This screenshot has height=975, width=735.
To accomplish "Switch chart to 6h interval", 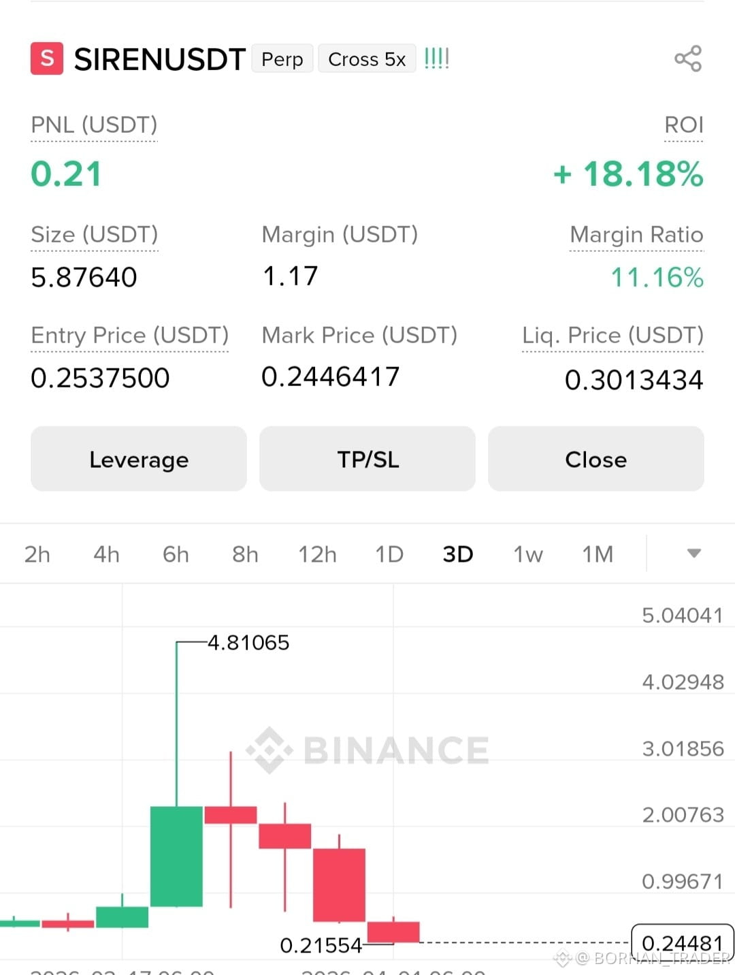I will pos(176,554).
